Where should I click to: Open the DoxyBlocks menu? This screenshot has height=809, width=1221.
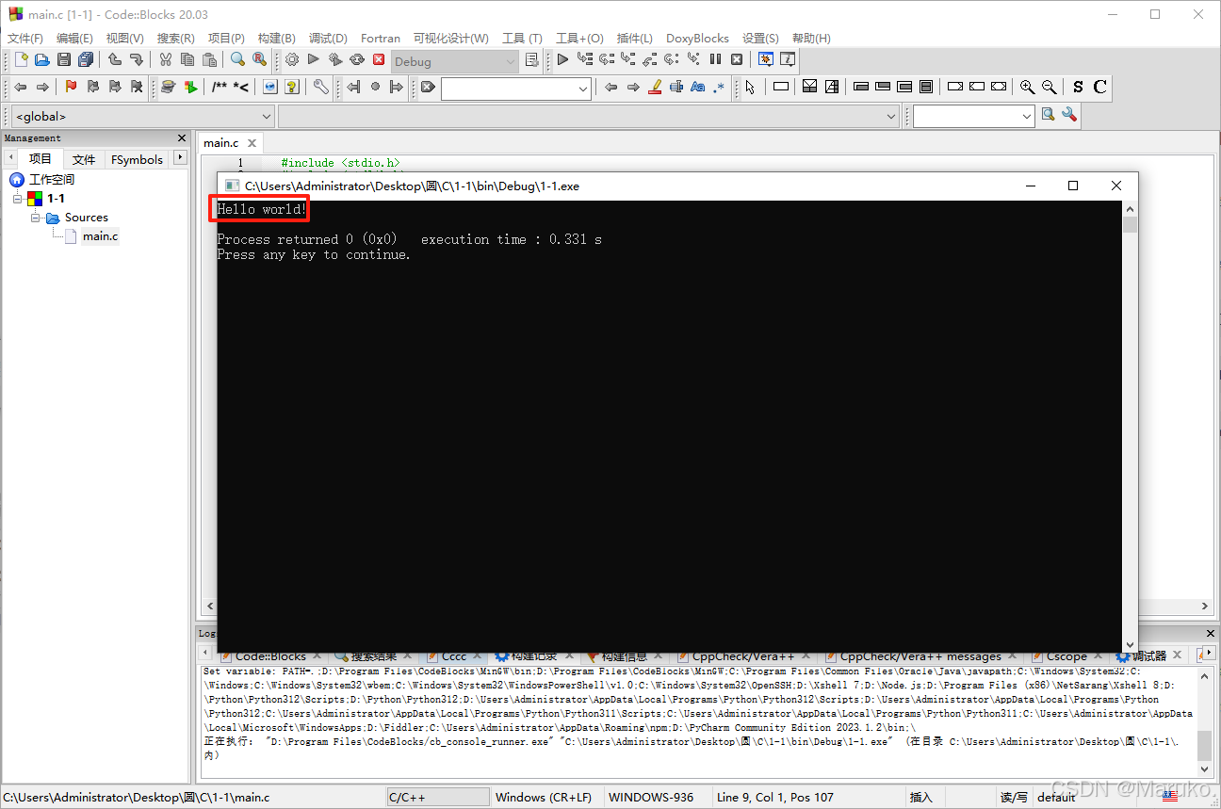[x=697, y=39]
